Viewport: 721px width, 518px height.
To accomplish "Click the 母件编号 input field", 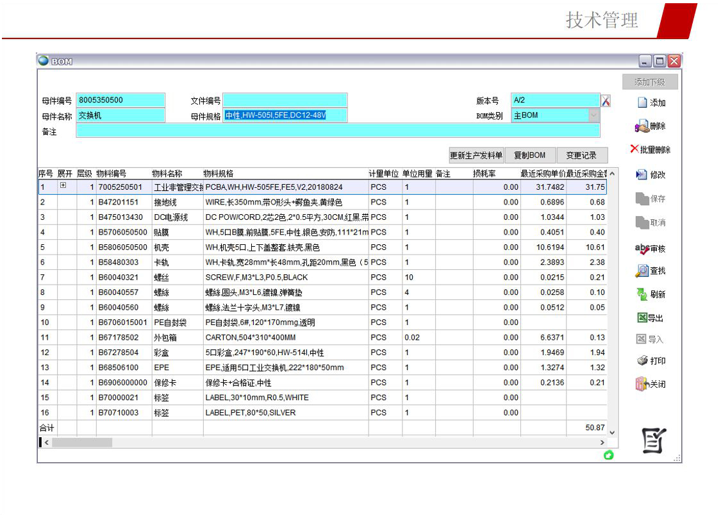I will click(120, 101).
